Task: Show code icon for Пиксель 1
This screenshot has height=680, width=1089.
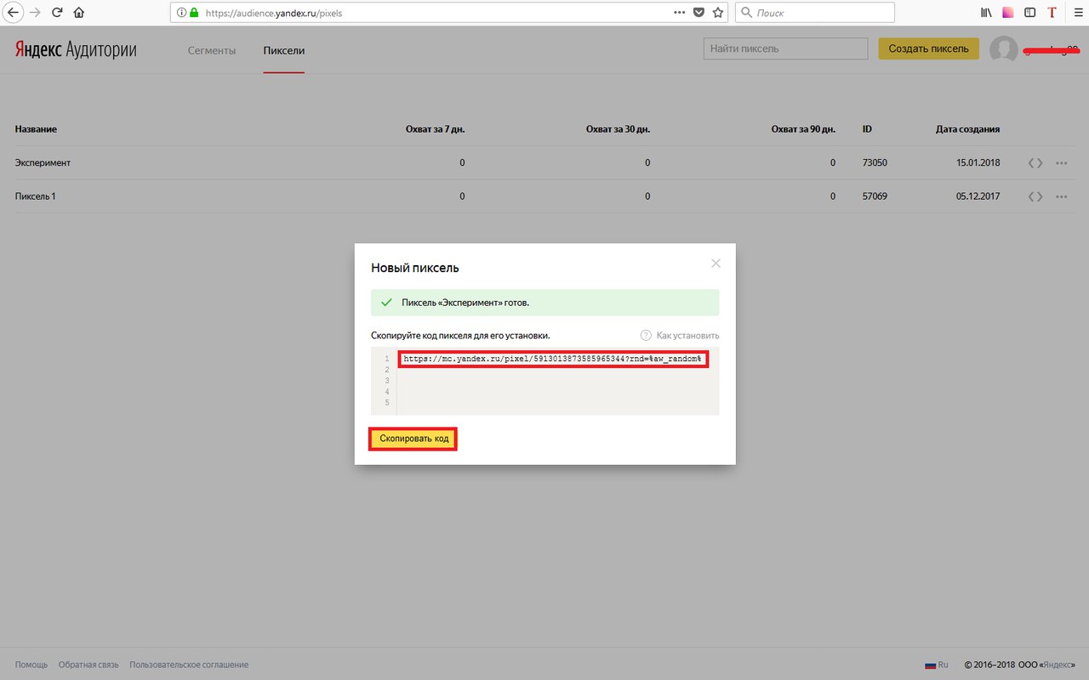Action: pyautogui.click(x=1035, y=196)
